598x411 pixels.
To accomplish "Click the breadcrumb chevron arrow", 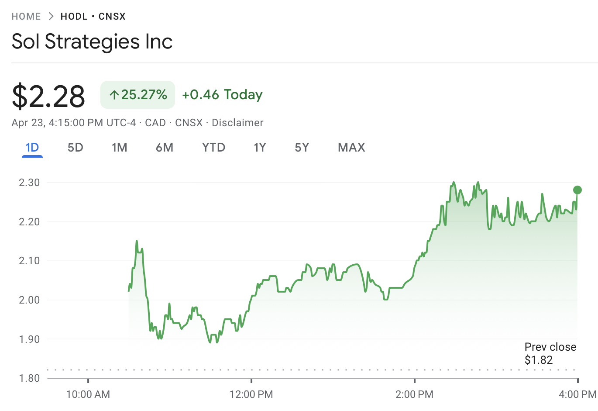I will [51, 17].
